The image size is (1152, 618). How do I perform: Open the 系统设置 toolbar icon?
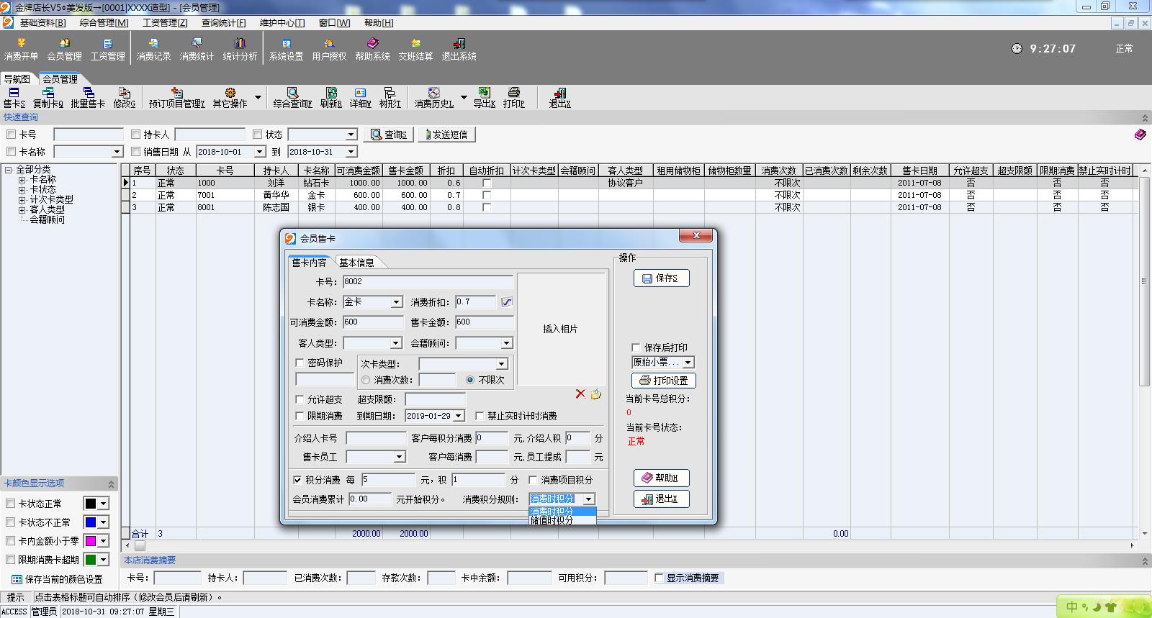tap(286, 50)
